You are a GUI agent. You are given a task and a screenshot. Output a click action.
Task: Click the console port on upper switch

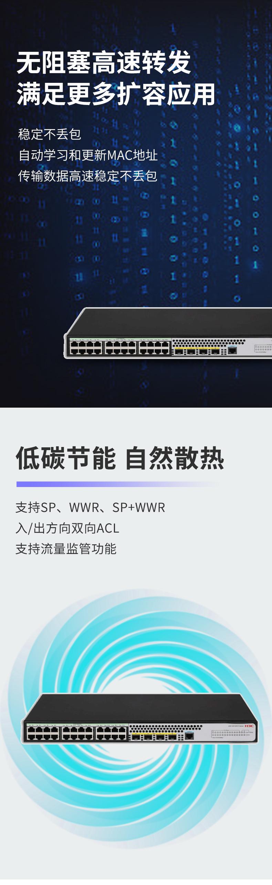pyautogui.click(x=232, y=350)
